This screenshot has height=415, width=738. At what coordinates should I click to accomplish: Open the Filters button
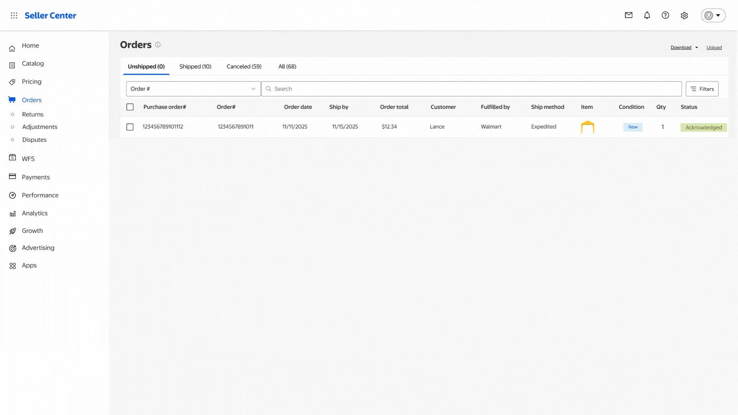[702, 89]
